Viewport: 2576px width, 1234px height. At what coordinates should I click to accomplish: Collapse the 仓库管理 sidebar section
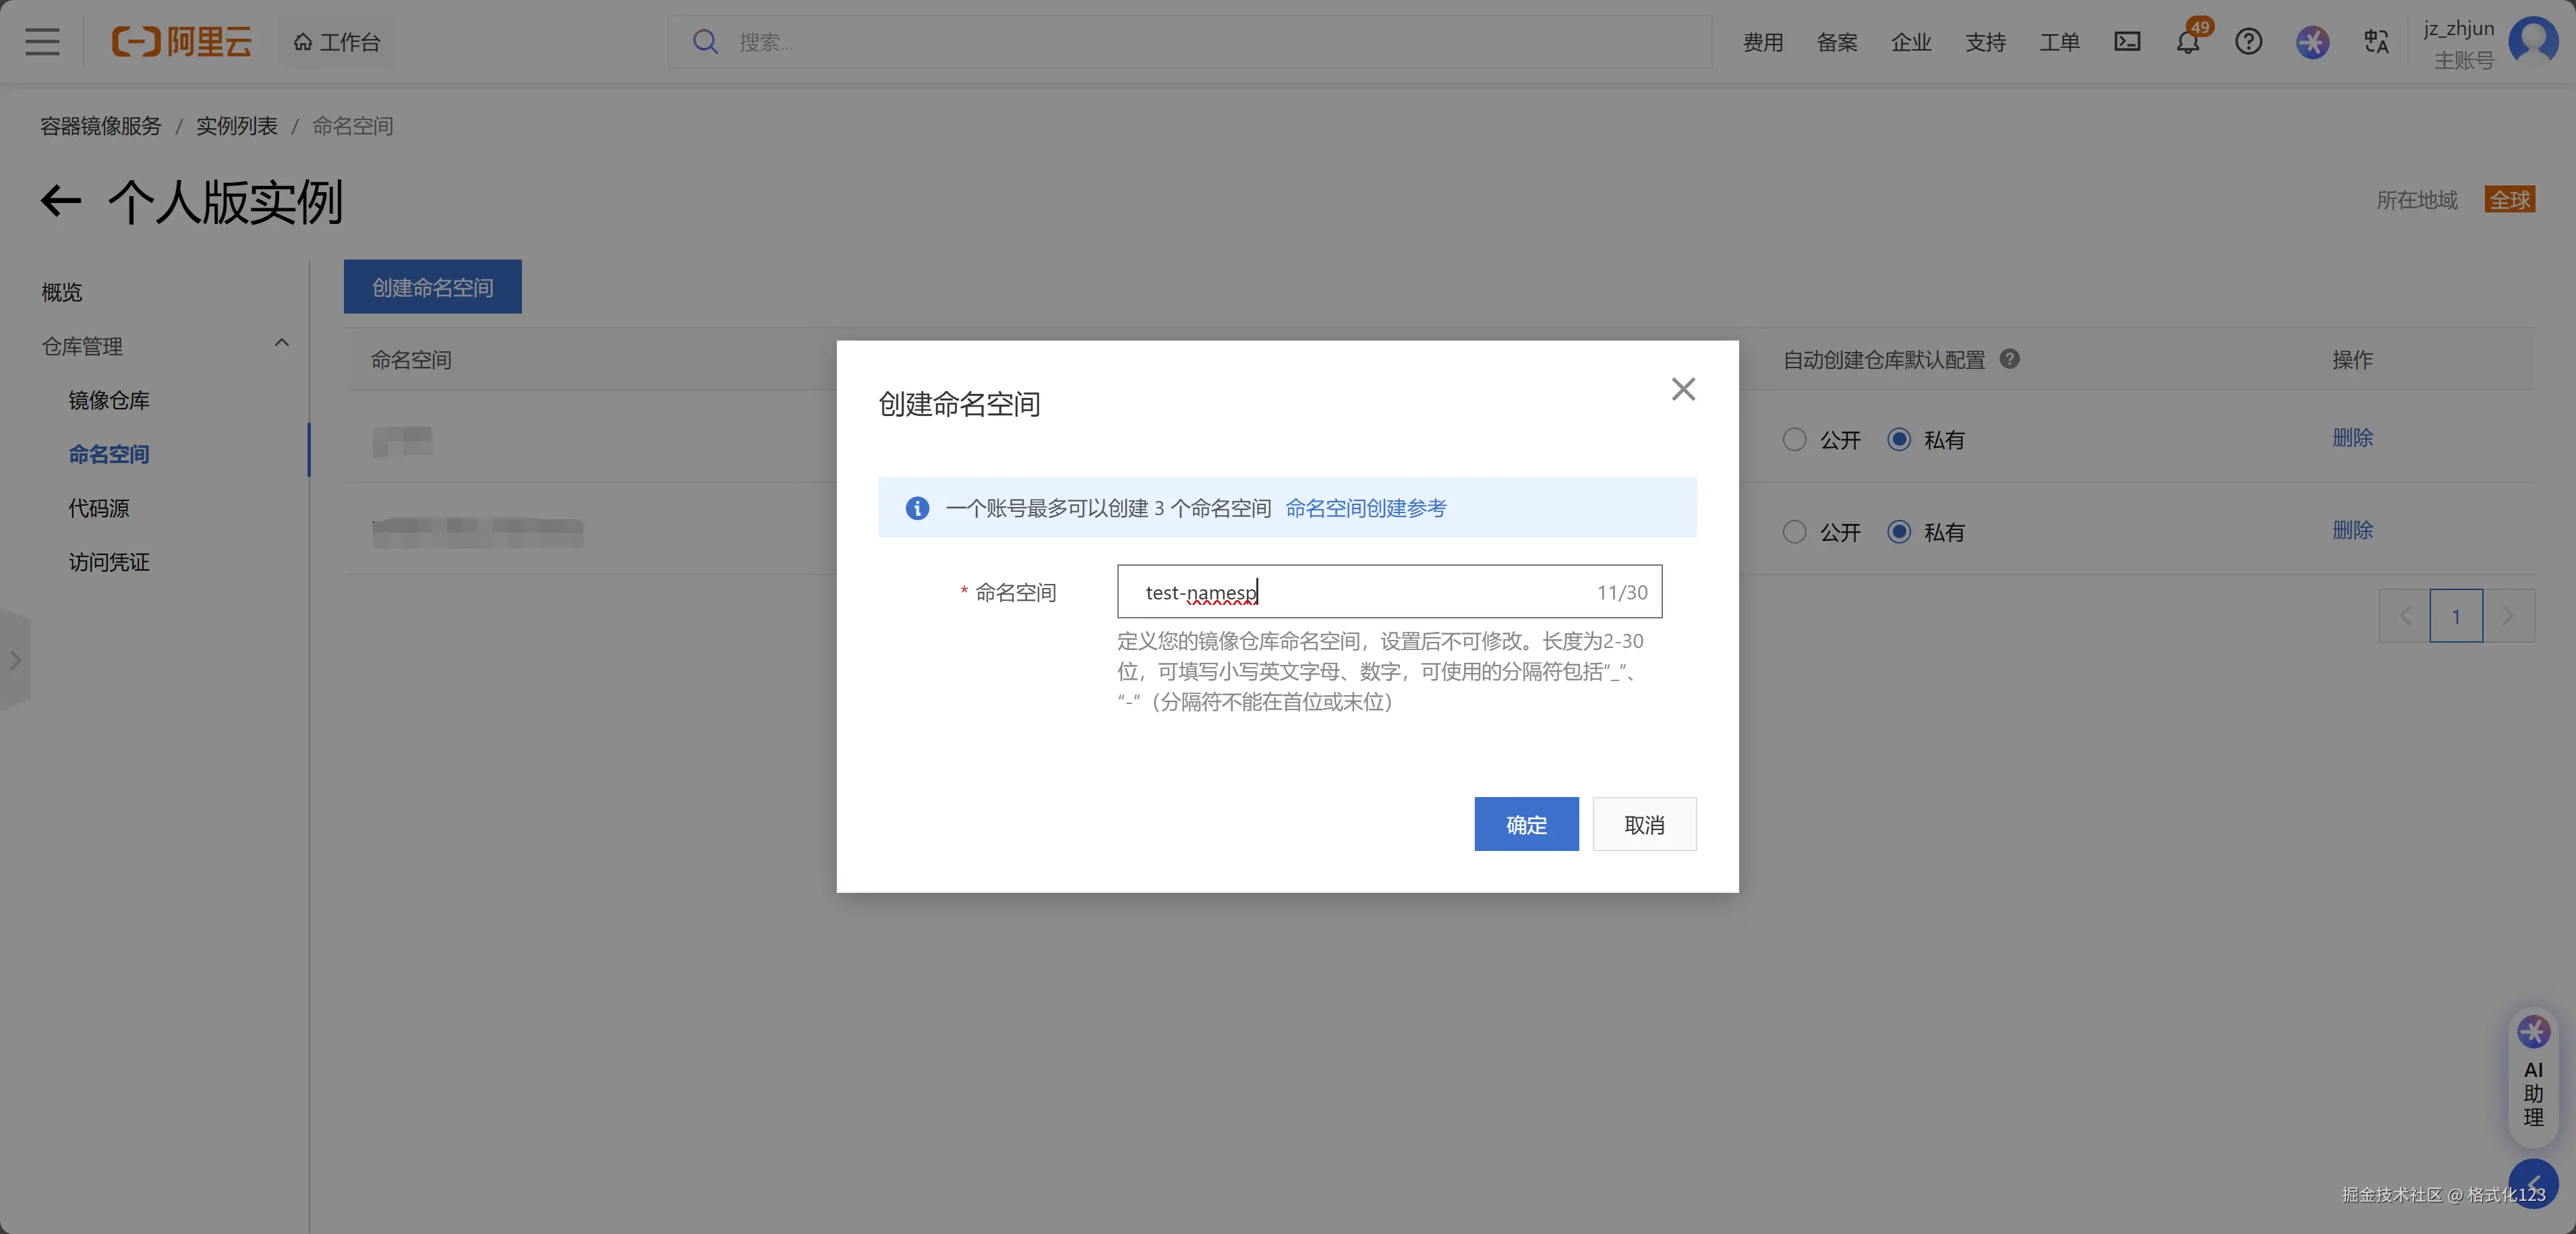(x=281, y=344)
